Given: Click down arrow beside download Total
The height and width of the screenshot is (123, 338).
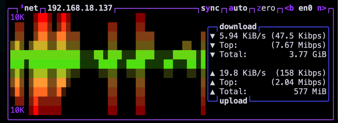Looking at the screenshot, I should [x=213, y=55].
